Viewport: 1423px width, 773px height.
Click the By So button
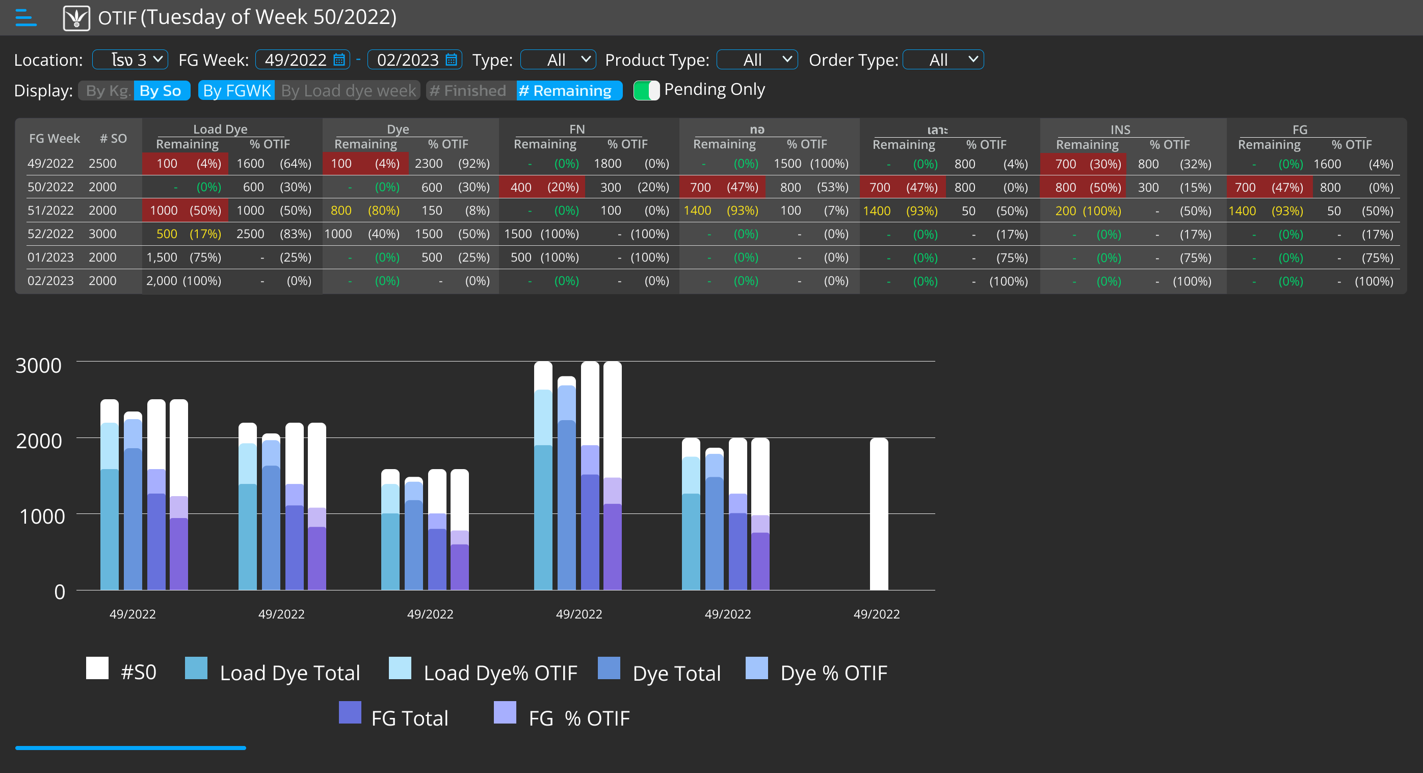160,91
